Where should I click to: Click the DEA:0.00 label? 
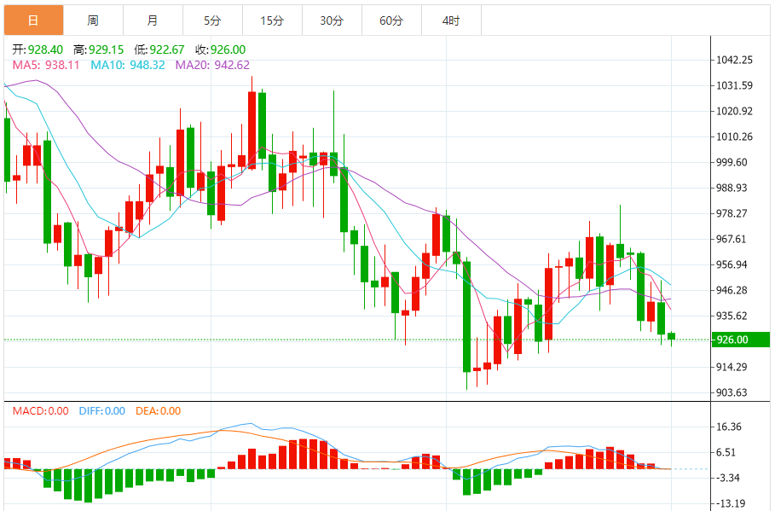[x=159, y=411]
